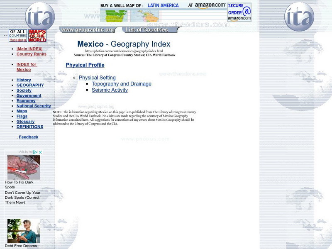Click the Of All Countries theodora badge

[17, 36]
